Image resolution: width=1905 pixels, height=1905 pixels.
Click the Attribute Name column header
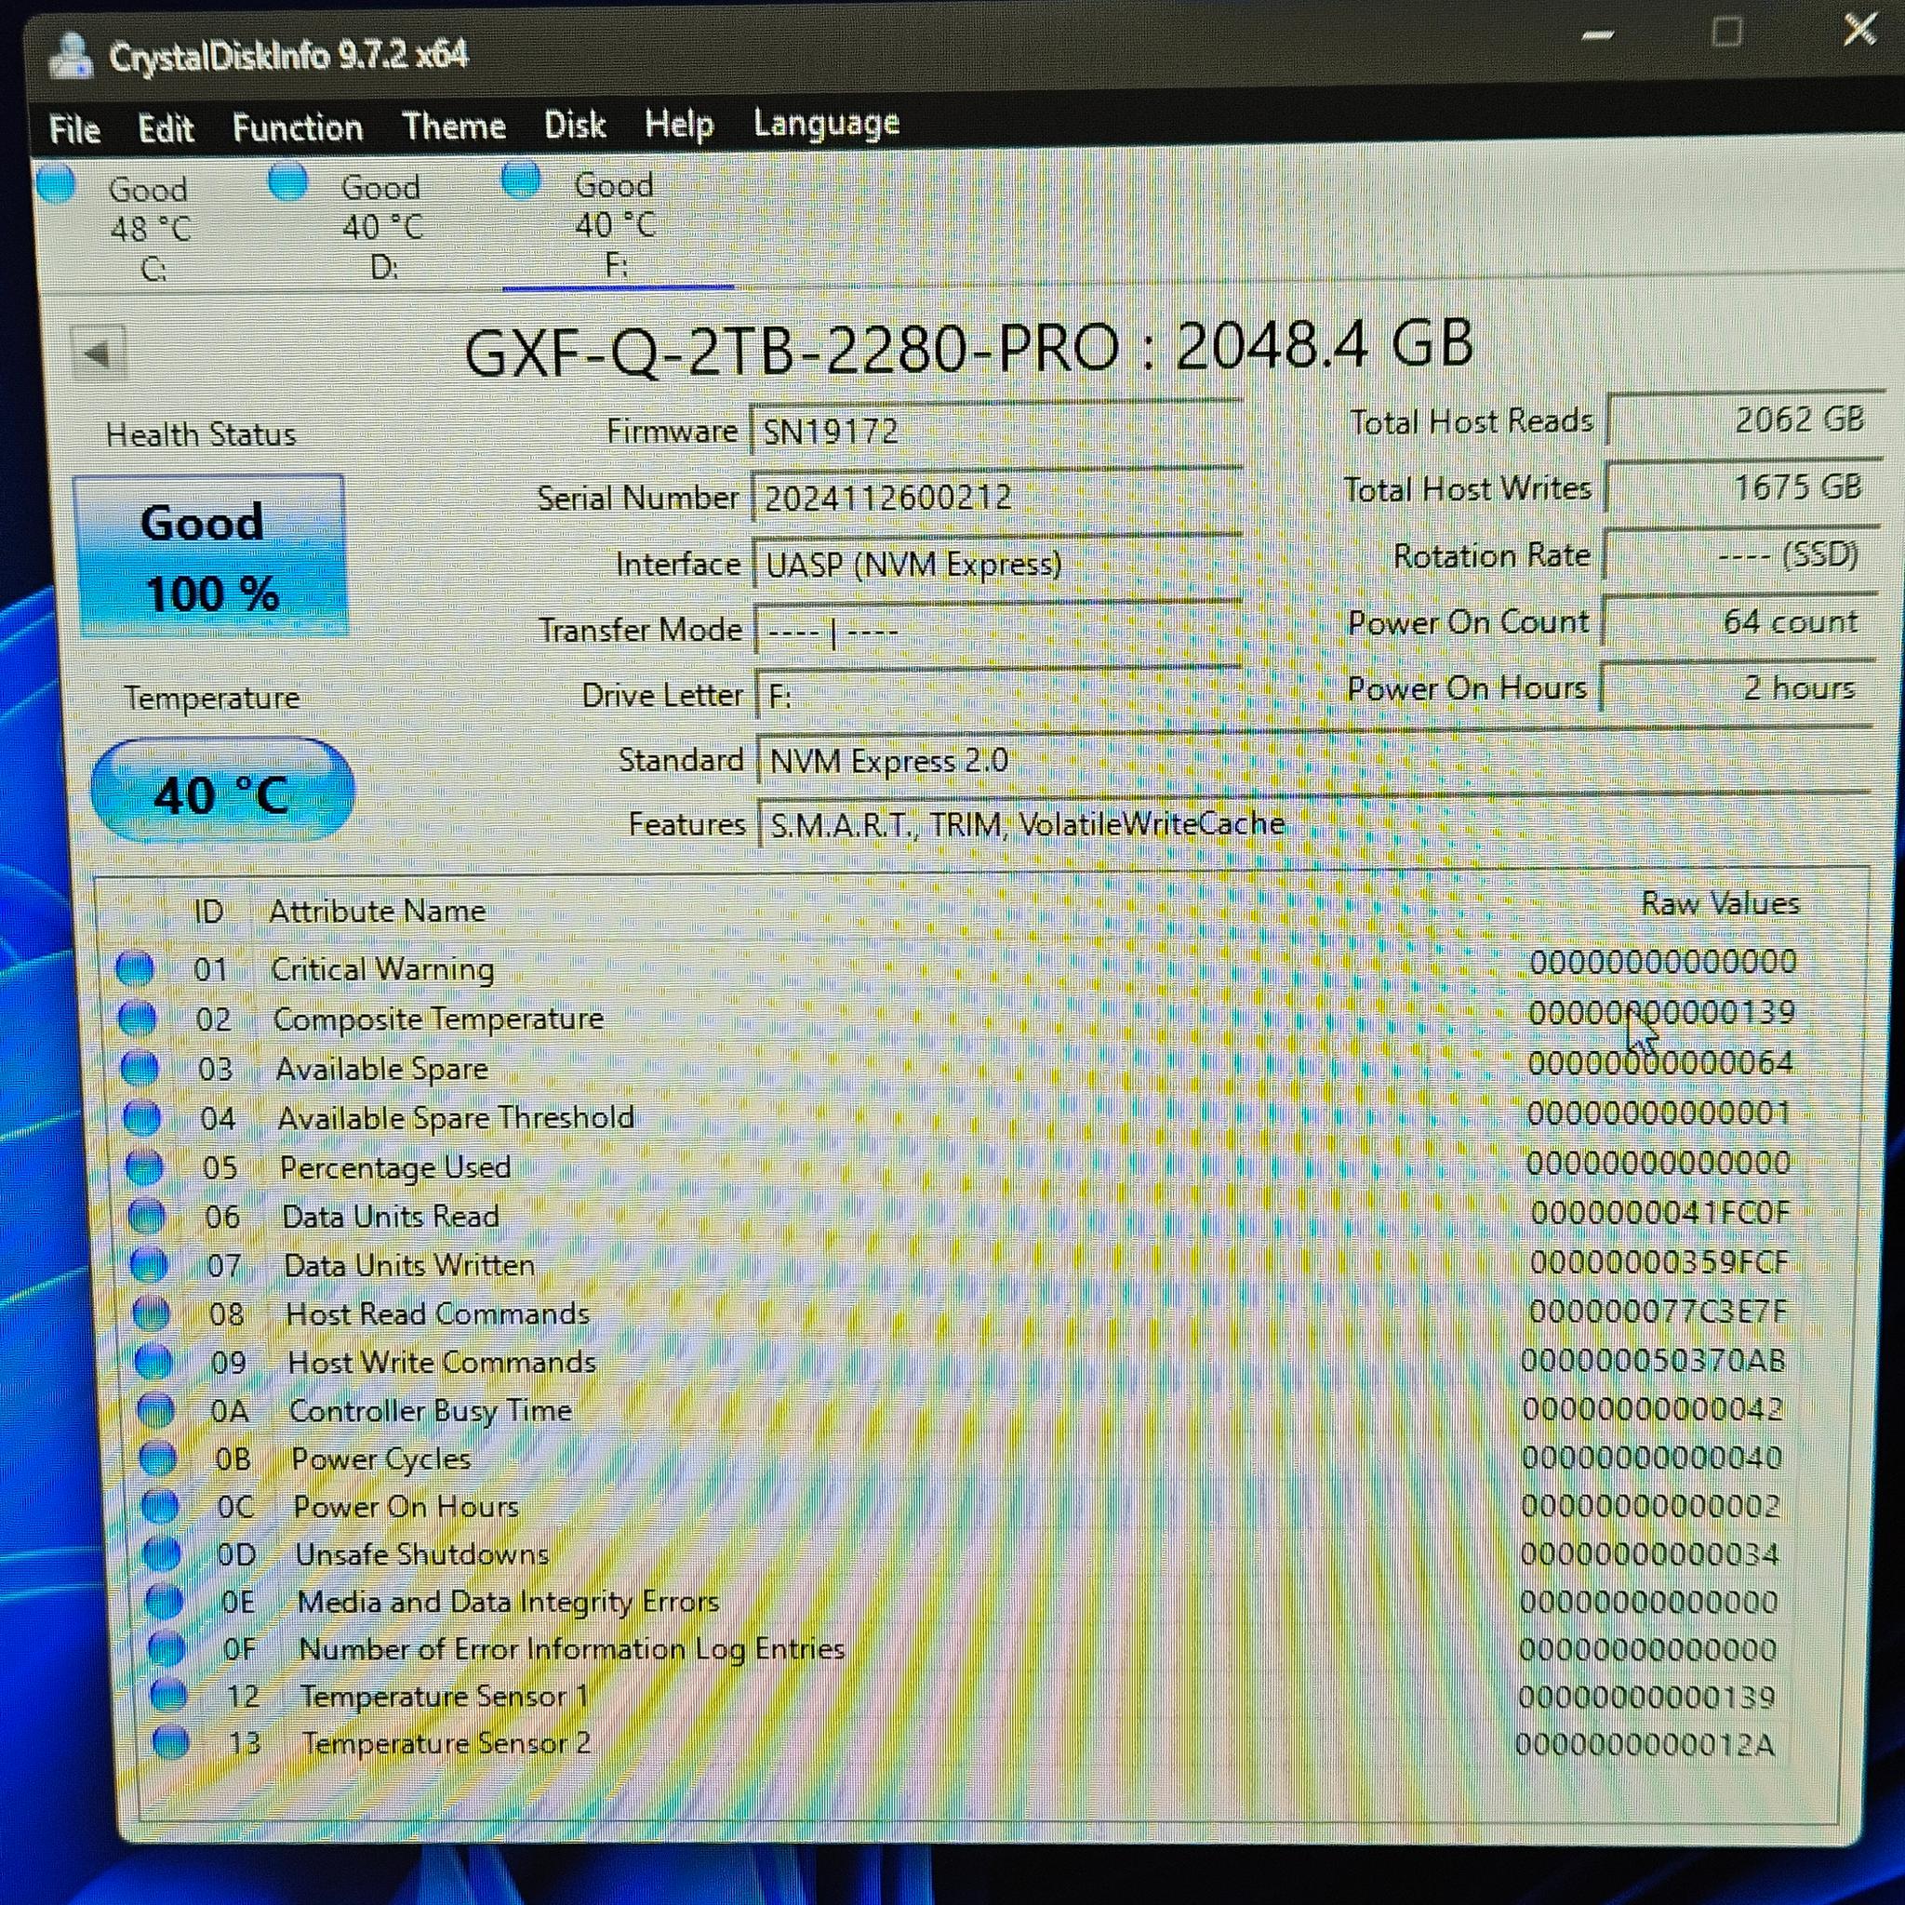[377, 910]
